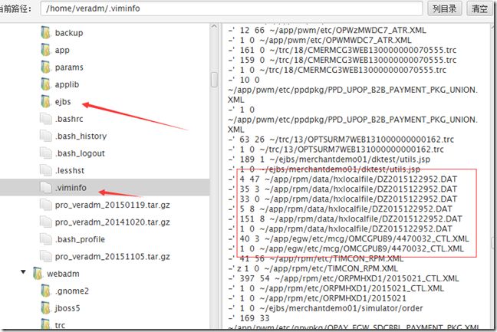
Task: Click the file tree scroll-up arrow
Action: click(x=214, y=27)
